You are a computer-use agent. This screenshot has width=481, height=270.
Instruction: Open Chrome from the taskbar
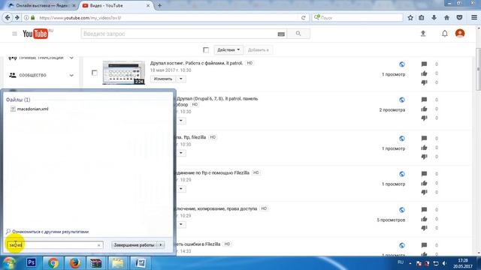pyautogui.click(x=53, y=262)
